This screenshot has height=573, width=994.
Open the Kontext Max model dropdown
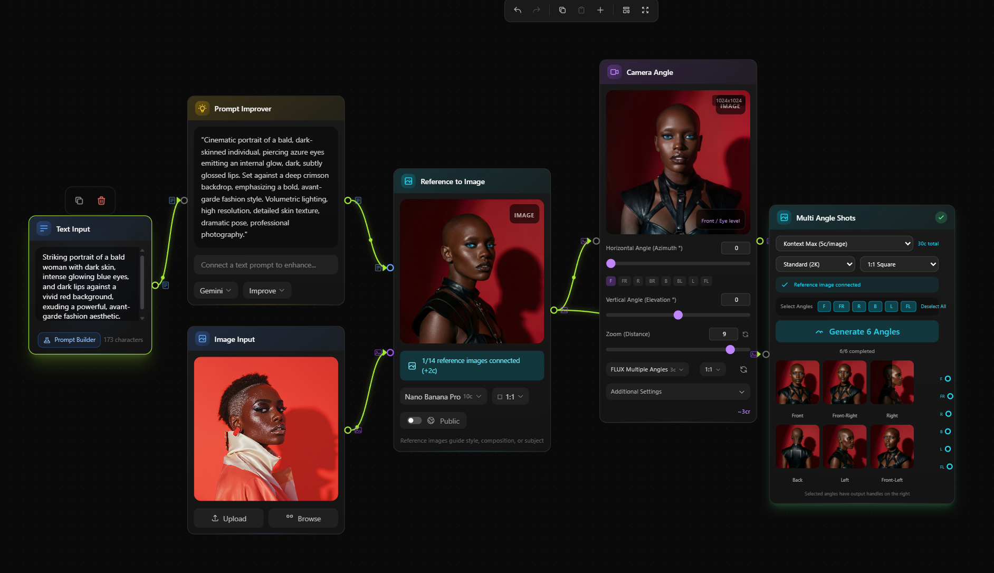(x=843, y=243)
